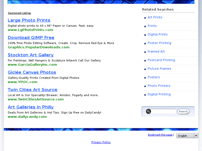Click "Gallery-Quality Prints Created" description text
Image resolution: width=202 pixels, height=151 pixels.
click(x=44, y=78)
